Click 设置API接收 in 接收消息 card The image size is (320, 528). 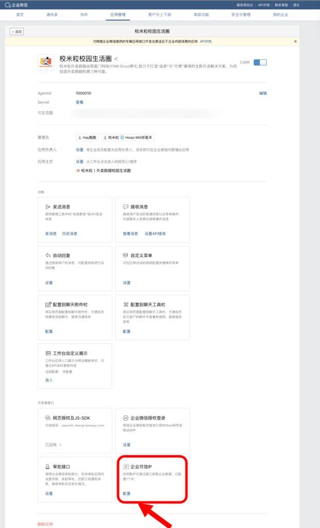[155, 234]
